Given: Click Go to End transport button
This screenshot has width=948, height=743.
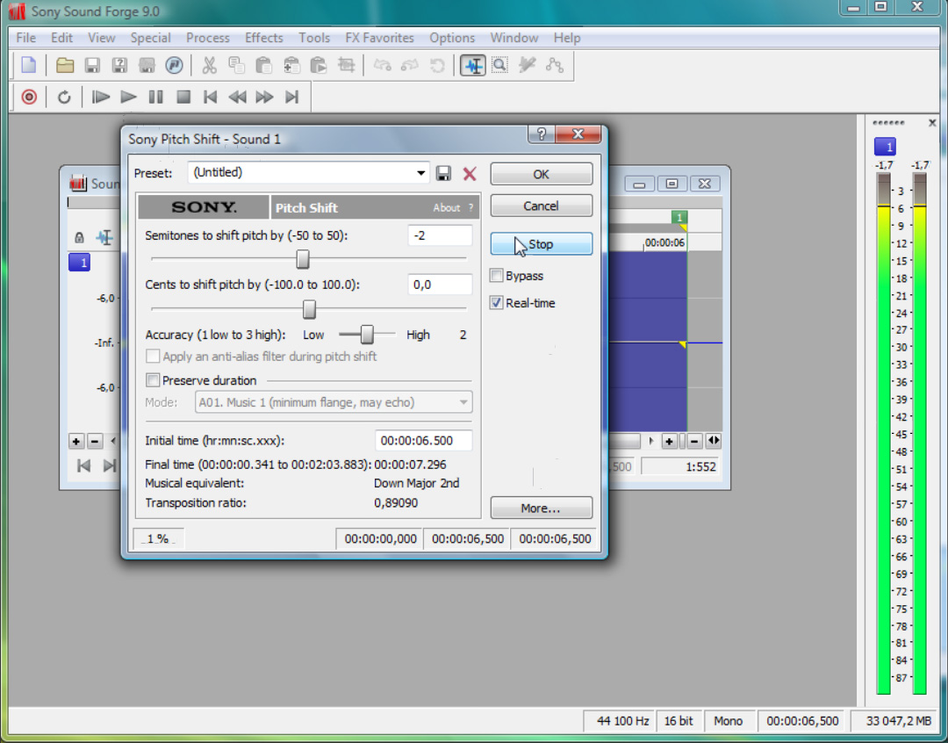Looking at the screenshot, I should click(x=292, y=97).
